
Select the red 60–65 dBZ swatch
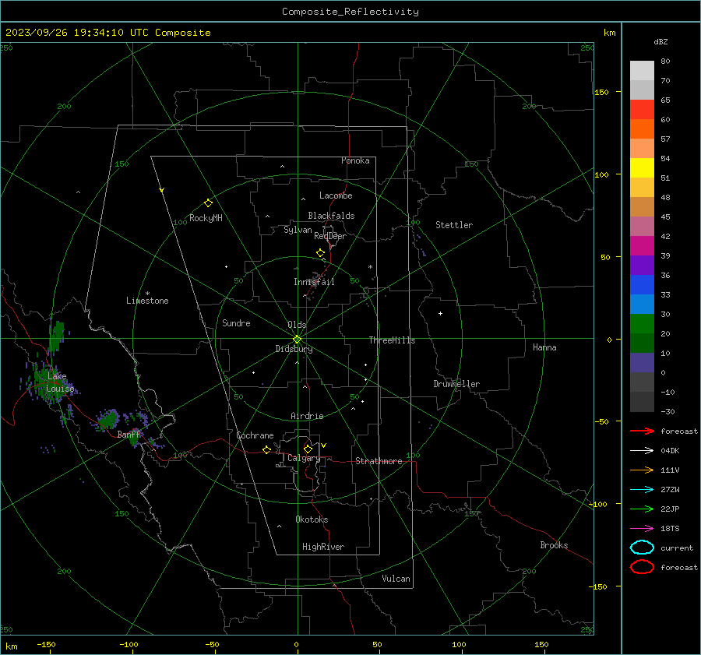(642, 110)
